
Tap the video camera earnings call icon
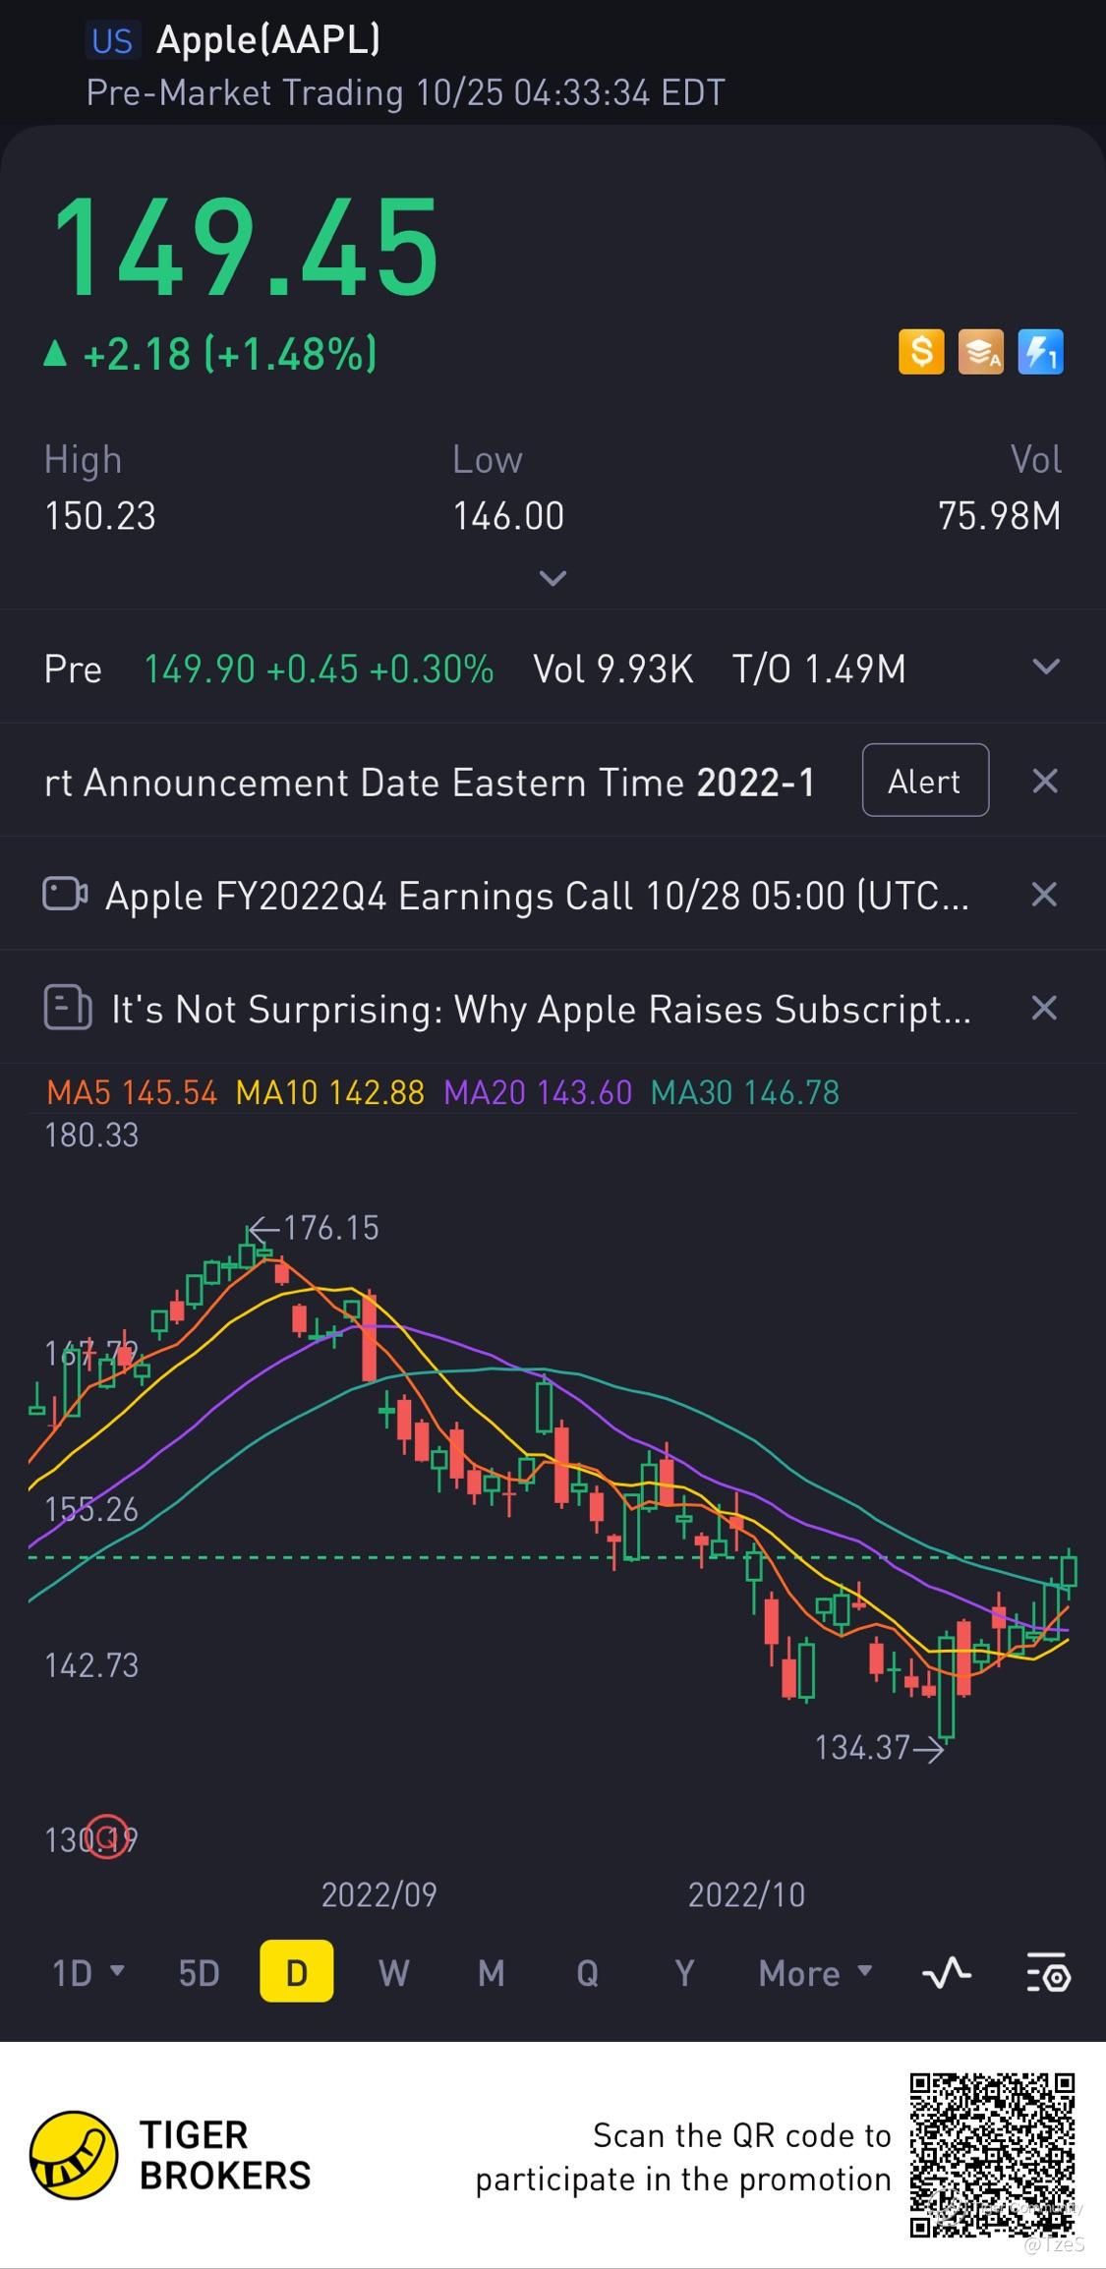[x=66, y=895]
